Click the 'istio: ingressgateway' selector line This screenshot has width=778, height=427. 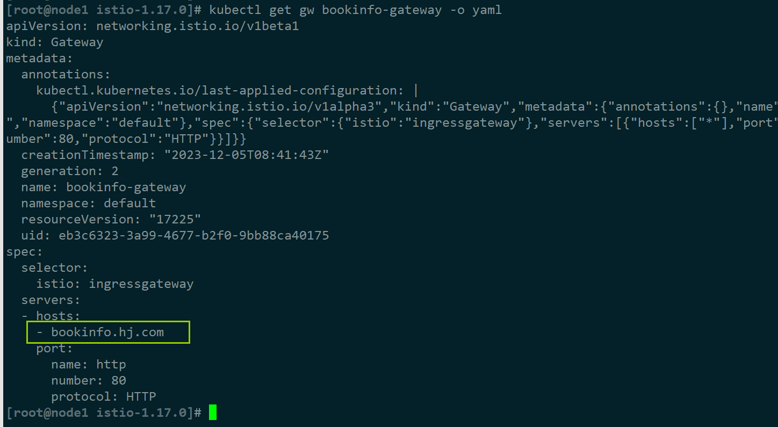[115, 284]
